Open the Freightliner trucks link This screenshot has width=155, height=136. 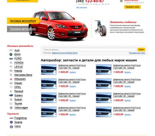click(x=21, y=118)
